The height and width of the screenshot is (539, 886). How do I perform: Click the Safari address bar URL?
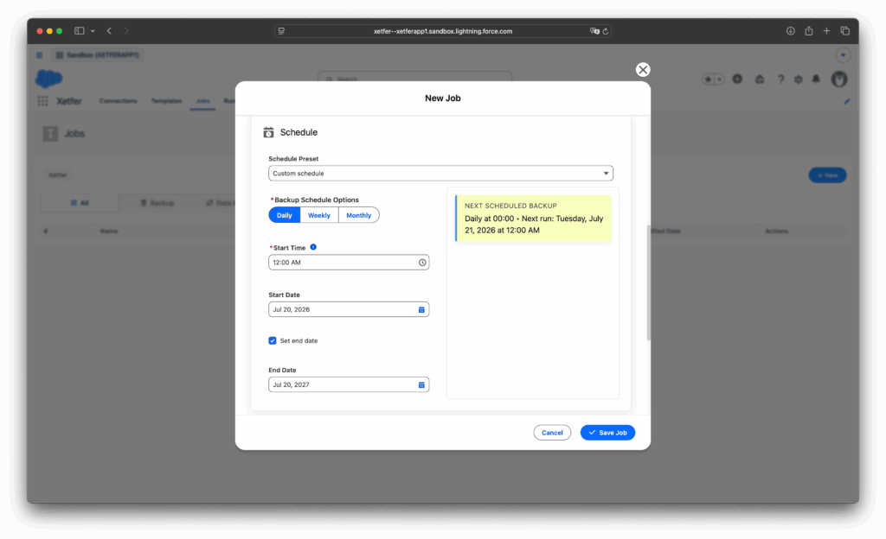443,31
